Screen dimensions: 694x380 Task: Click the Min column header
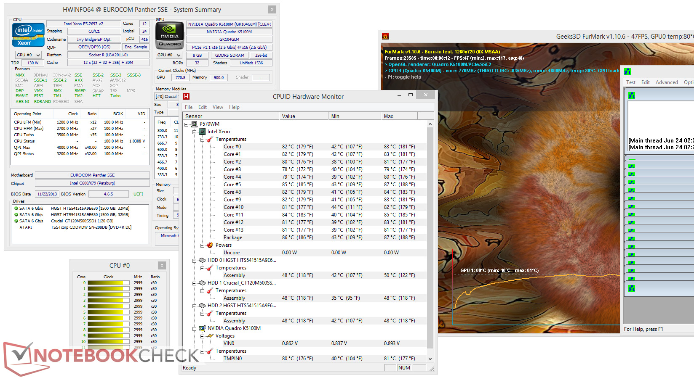click(x=355, y=116)
